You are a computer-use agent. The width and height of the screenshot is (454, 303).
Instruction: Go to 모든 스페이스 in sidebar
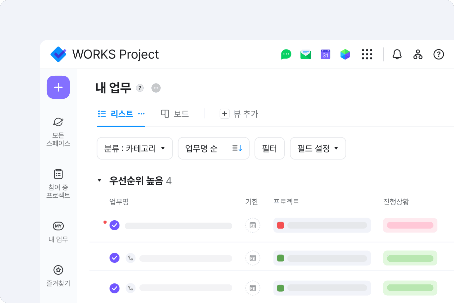58,132
